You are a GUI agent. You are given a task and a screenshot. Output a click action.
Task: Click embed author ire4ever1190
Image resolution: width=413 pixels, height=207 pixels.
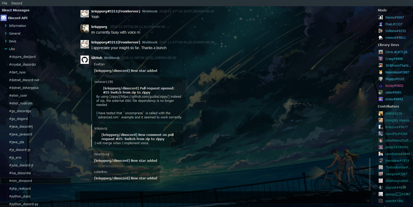click(x=104, y=82)
